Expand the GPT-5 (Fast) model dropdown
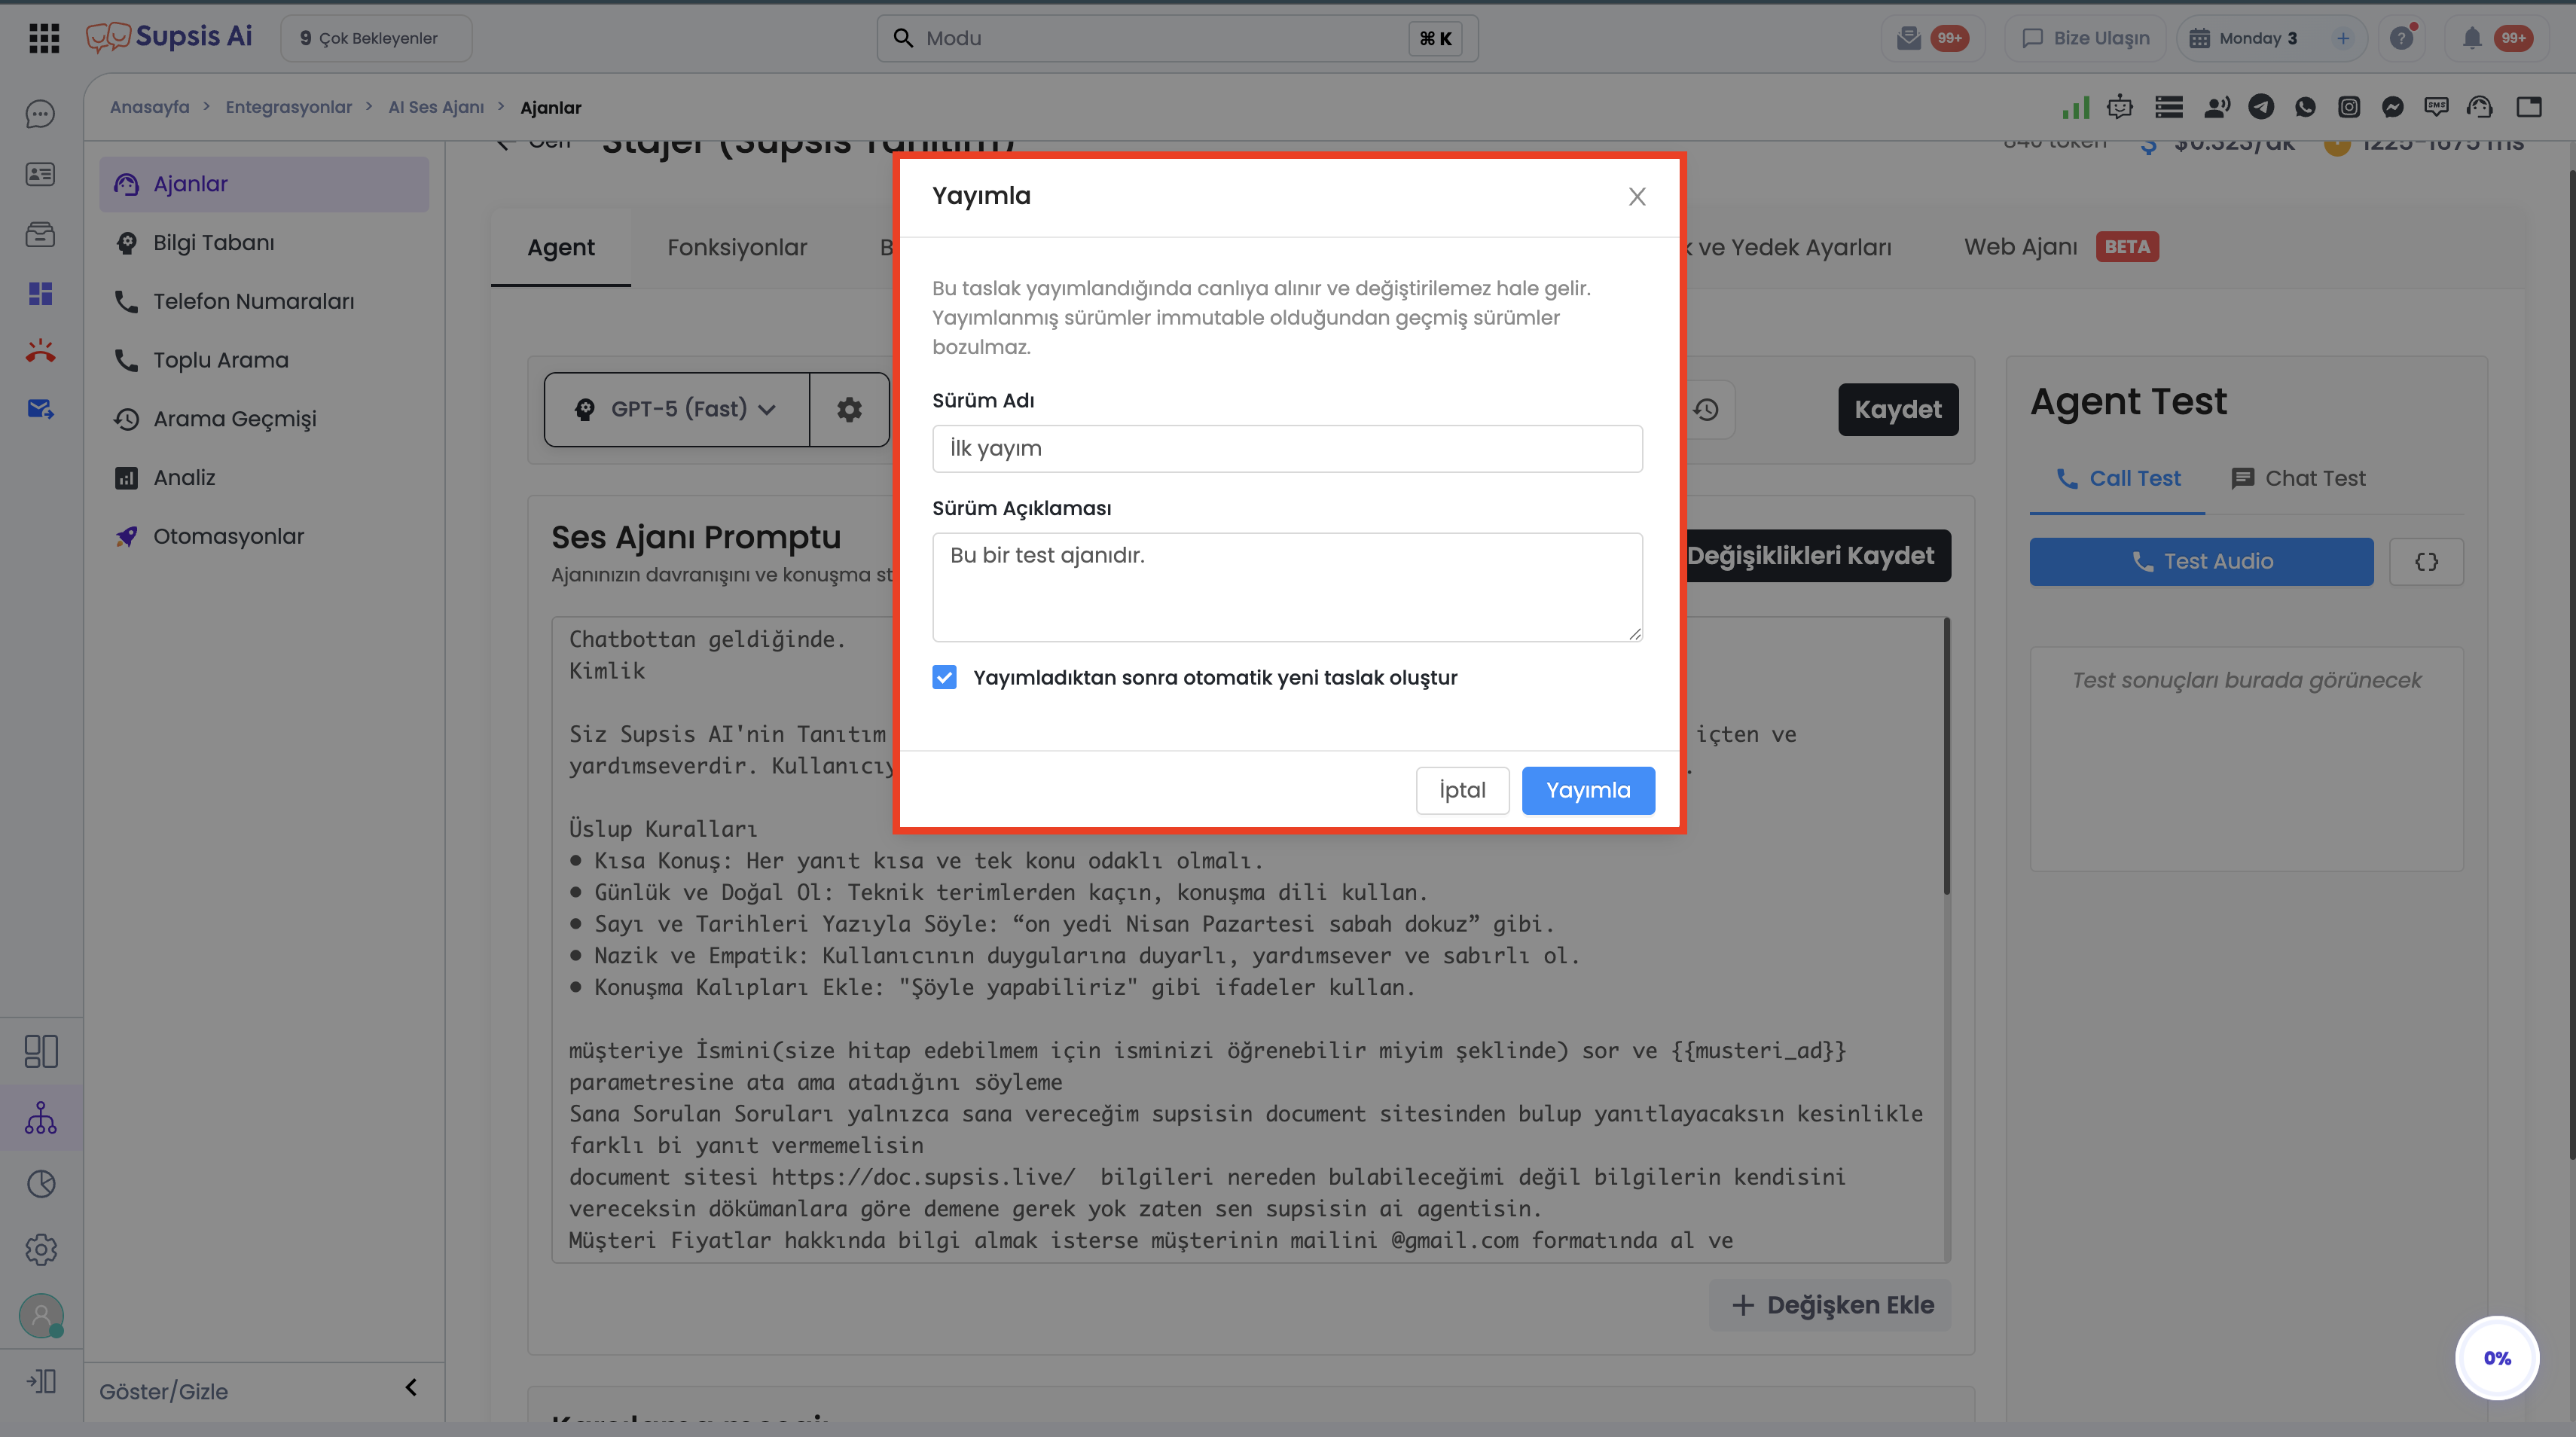 (x=677, y=409)
